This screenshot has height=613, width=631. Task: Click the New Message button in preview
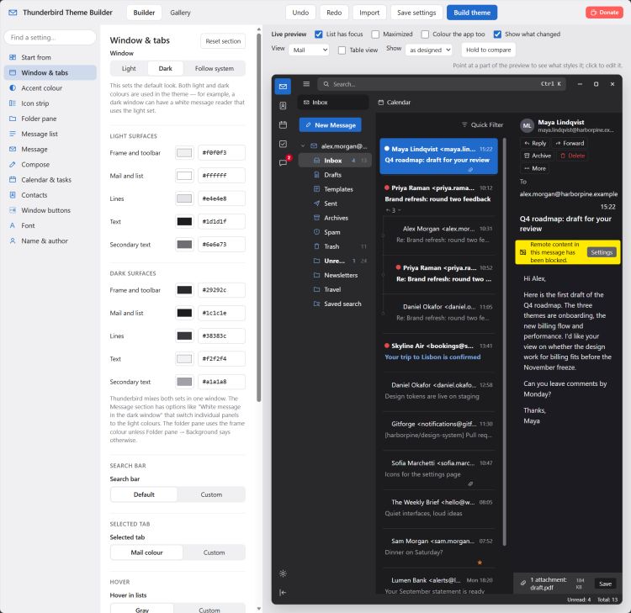[330, 124]
